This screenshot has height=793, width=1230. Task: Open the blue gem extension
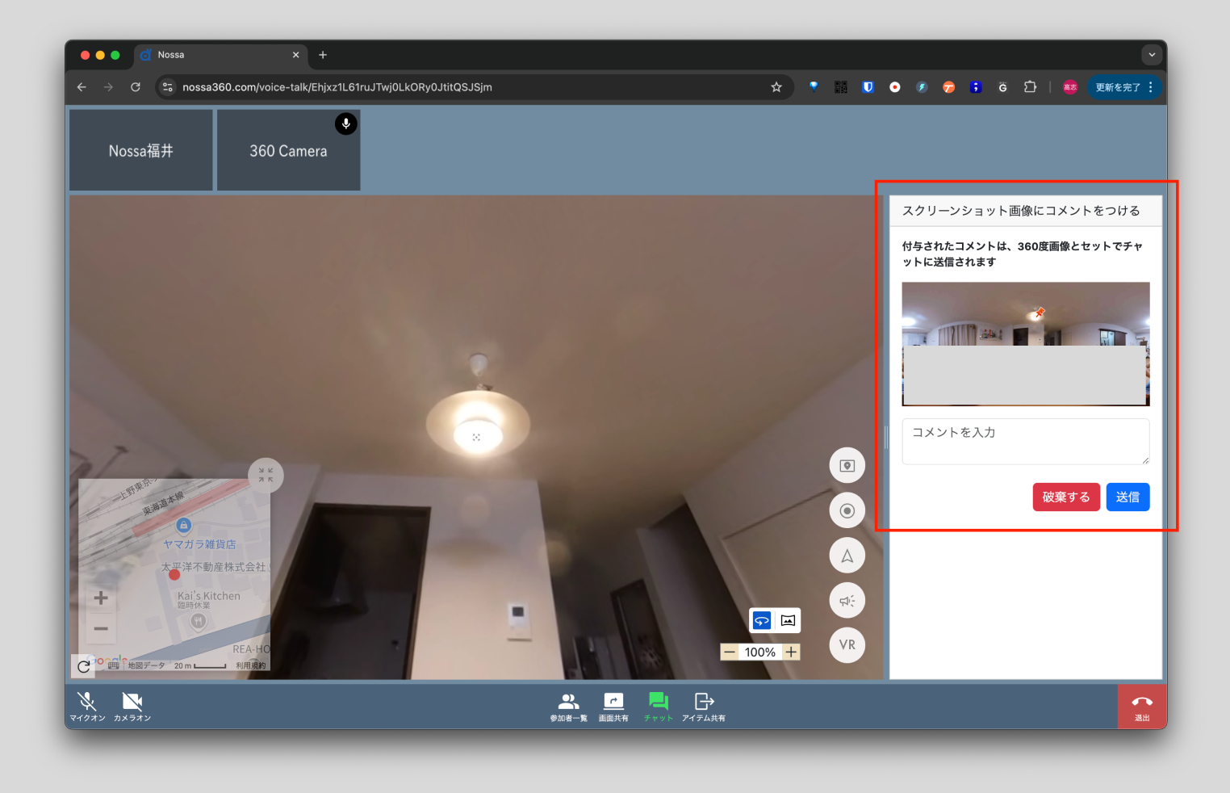[x=814, y=87]
